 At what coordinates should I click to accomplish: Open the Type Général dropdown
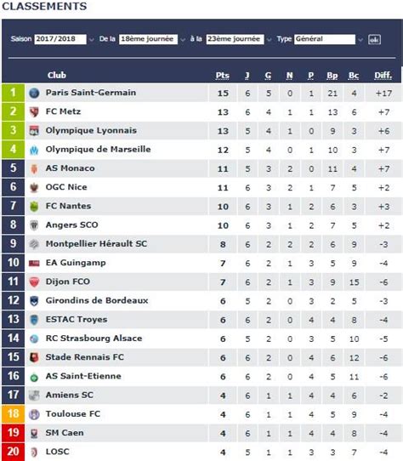(x=328, y=39)
